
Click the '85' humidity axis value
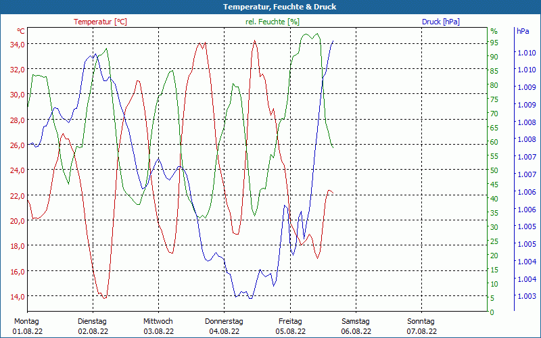click(x=494, y=71)
